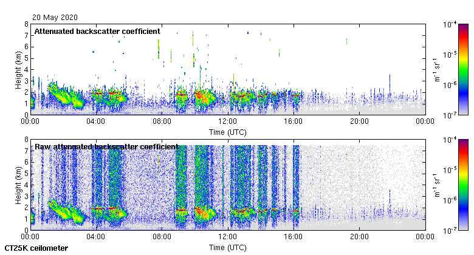Click the 12:00 tick label on top plot
Image resolution: width=474 pixels, height=255 pixels.
click(x=228, y=121)
